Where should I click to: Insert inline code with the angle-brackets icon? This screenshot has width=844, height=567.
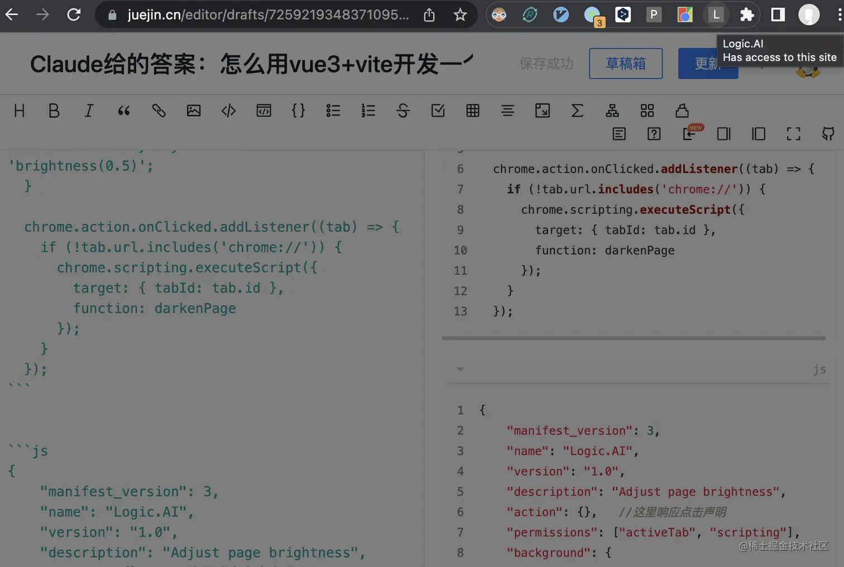pos(228,110)
